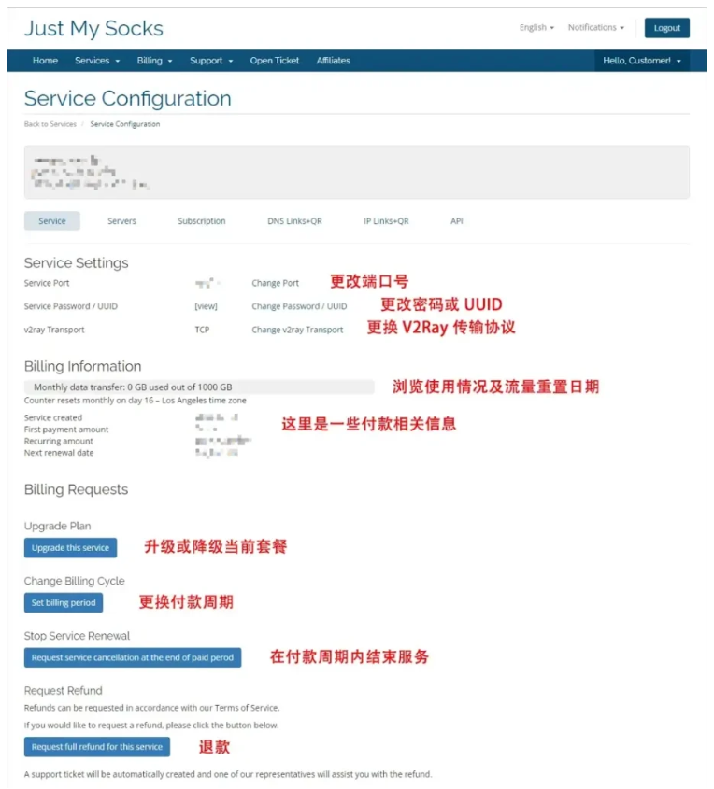This screenshot has width=714, height=789.
Task: Open the IP Links+QR tab
Action: tap(386, 221)
